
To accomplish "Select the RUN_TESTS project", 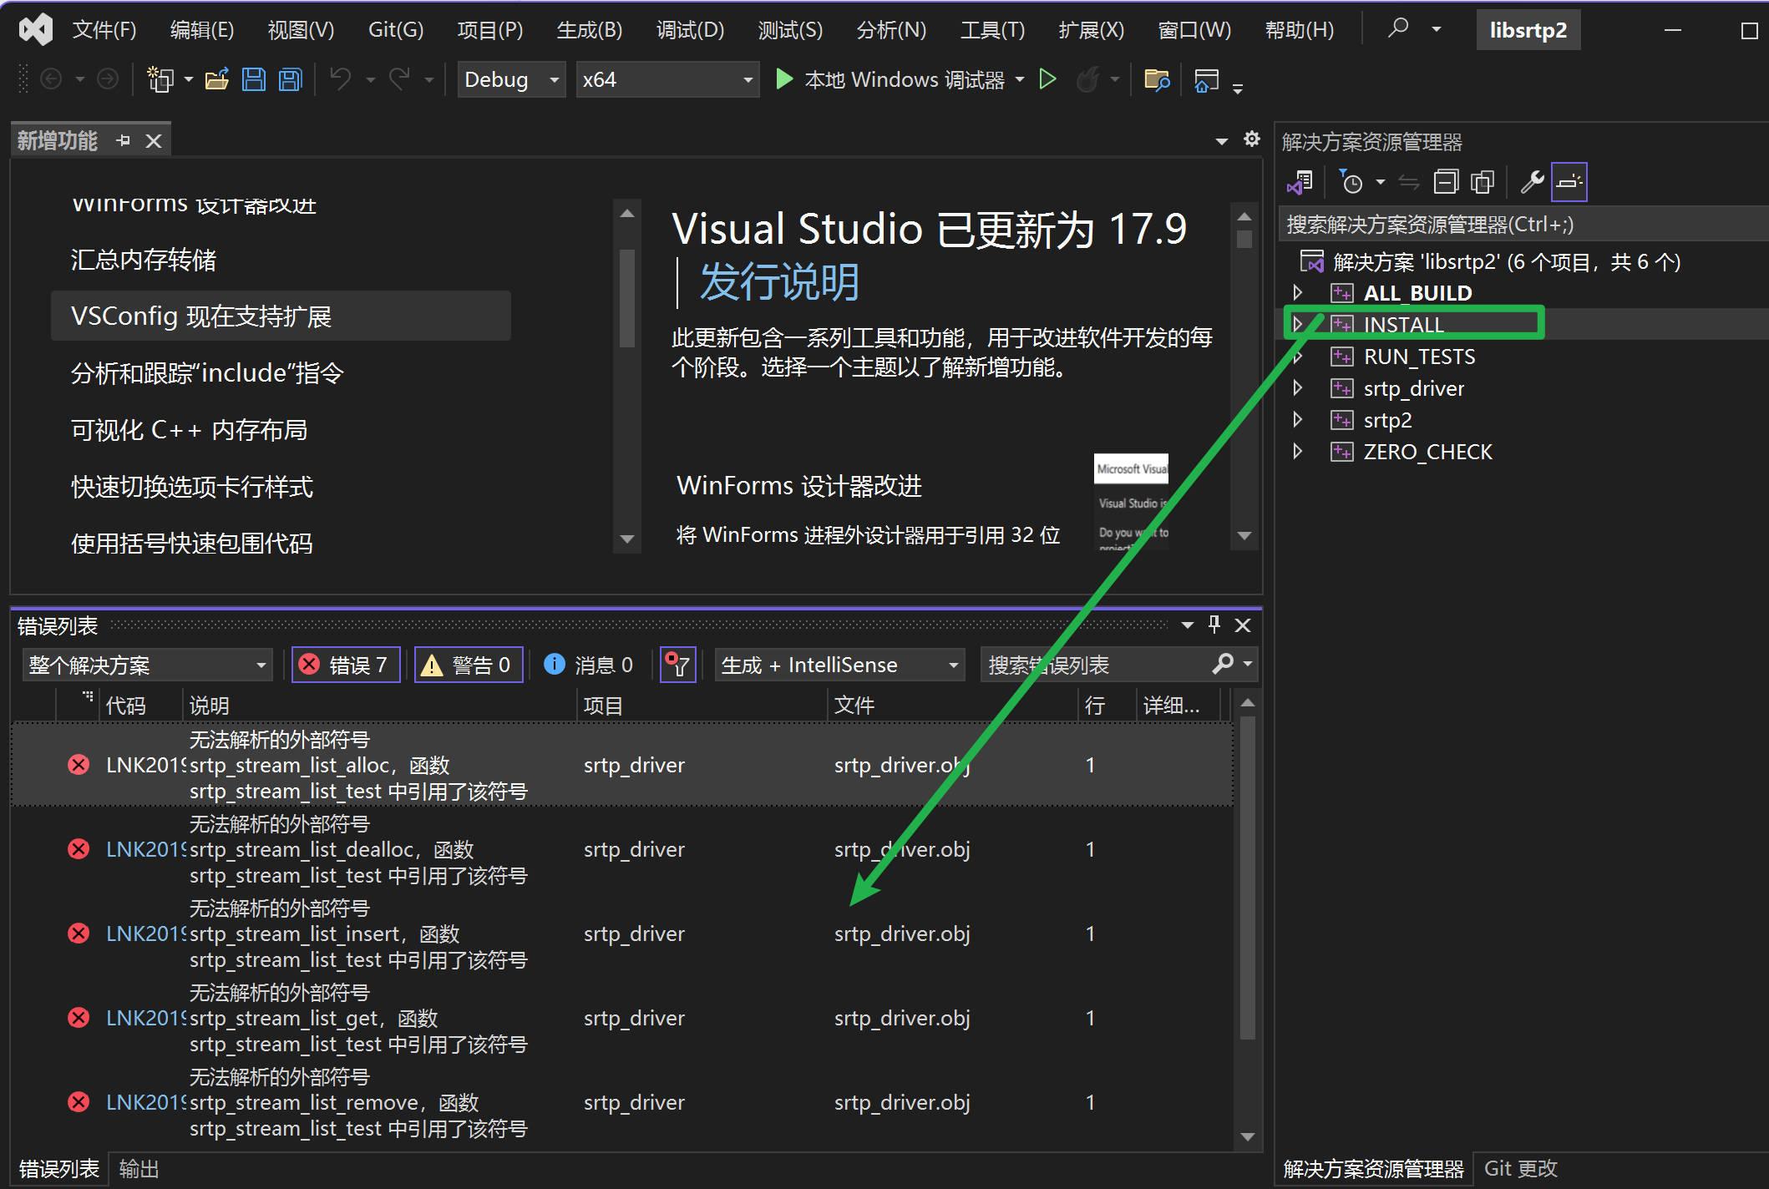I will tap(1419, 357).
